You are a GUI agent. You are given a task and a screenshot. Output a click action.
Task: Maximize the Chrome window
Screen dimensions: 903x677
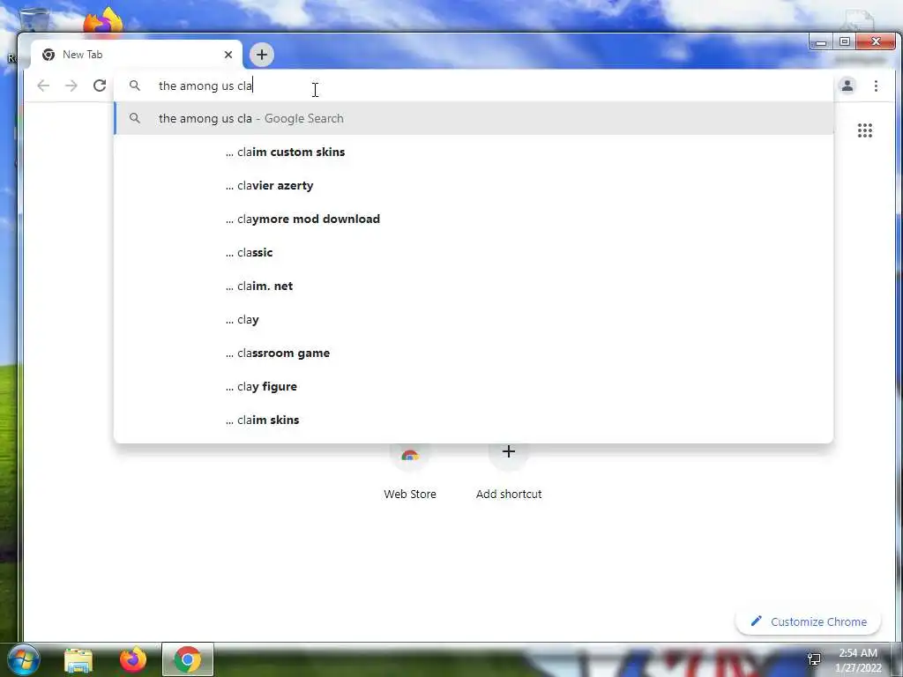click(845, 42)
